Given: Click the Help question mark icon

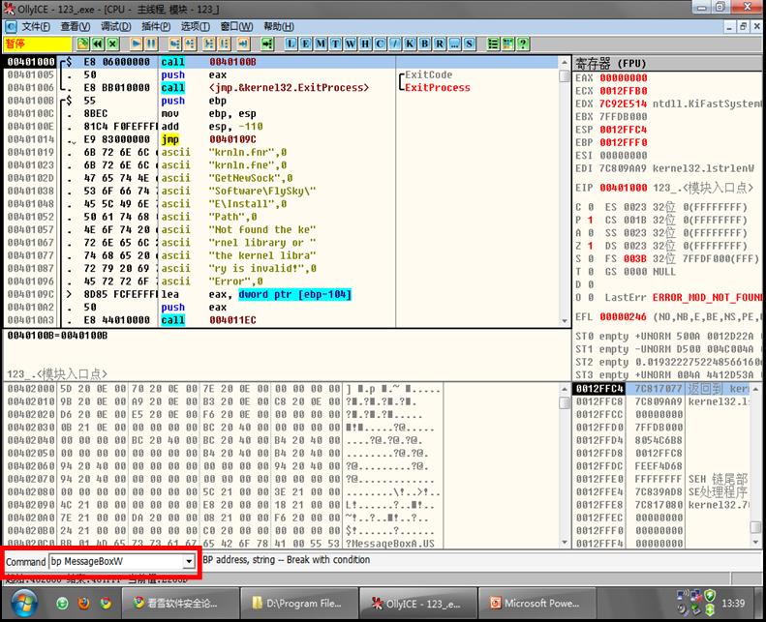Looking at the screenshot, I should point(523,44).
